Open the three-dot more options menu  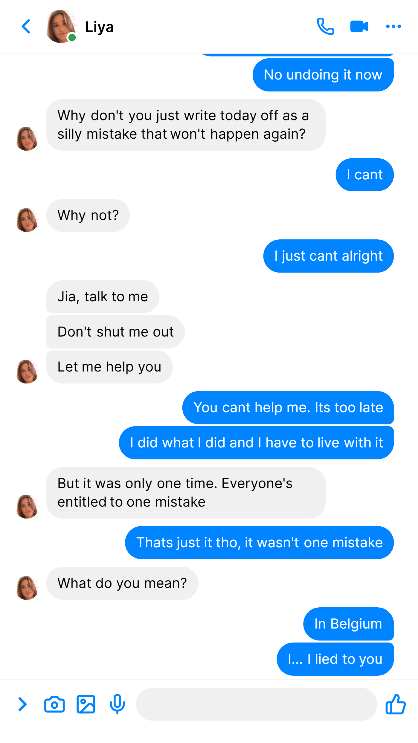pos(393,27)
